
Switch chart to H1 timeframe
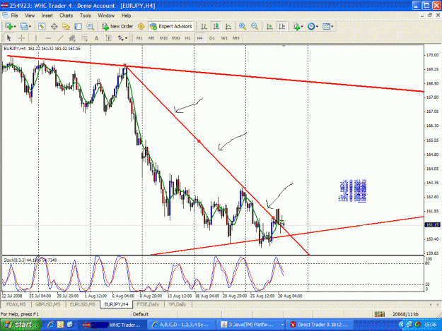point(187,38)
